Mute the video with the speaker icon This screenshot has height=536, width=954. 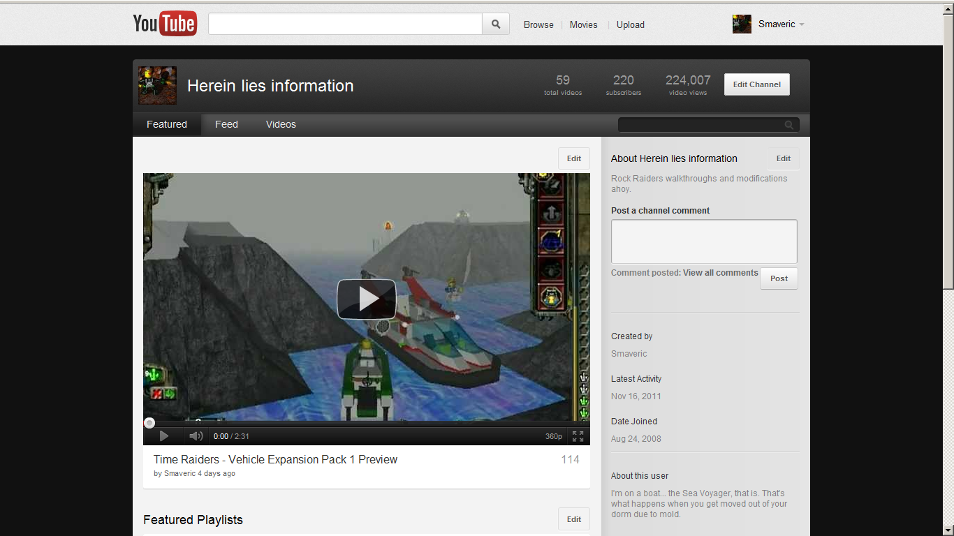coord(196,436)
